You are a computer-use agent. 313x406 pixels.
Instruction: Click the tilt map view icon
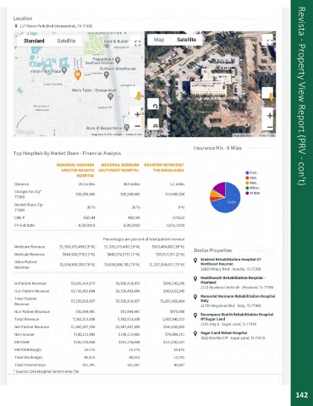coord(154,124)
